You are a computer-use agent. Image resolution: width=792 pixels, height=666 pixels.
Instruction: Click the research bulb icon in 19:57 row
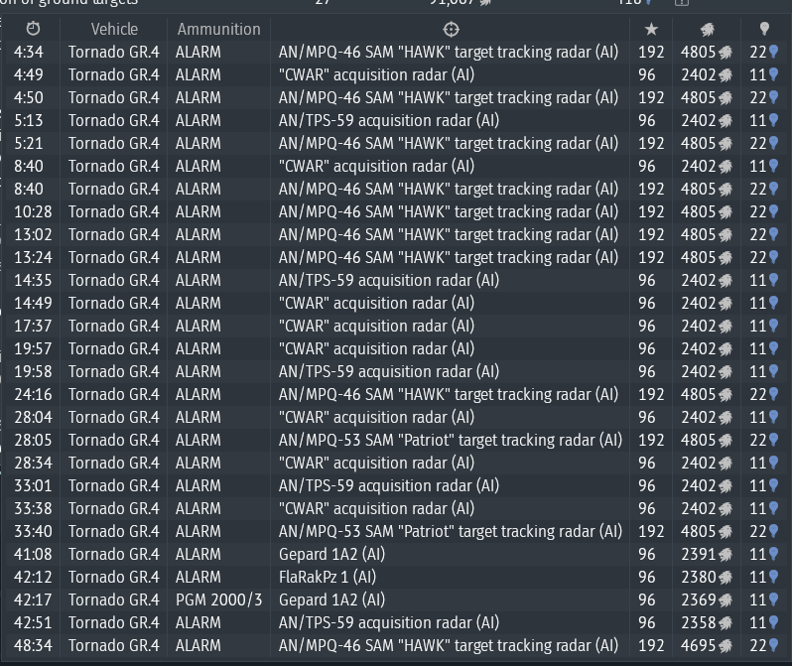[x=773, y=348]
